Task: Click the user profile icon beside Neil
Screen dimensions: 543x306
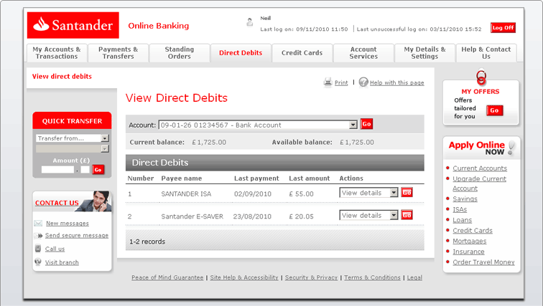Action: point(250,22)
